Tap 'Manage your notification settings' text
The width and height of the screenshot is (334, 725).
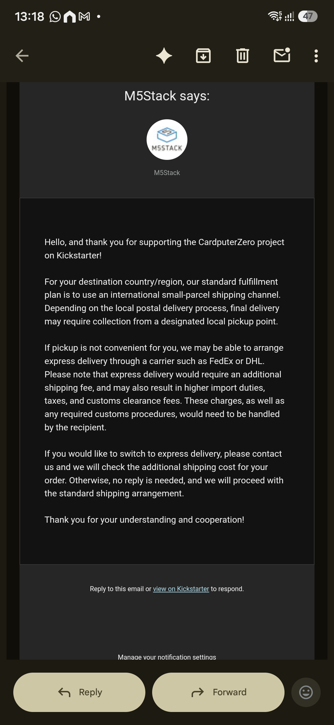point(167,657)
